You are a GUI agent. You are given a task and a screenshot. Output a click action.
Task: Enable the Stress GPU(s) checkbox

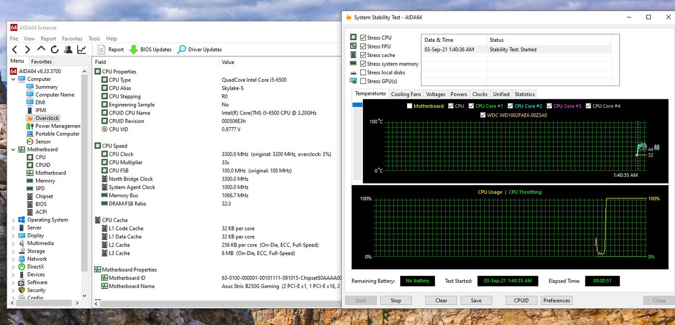tap(363, 81)
